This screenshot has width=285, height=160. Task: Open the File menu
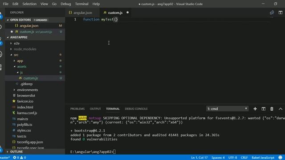coord(6,4)
